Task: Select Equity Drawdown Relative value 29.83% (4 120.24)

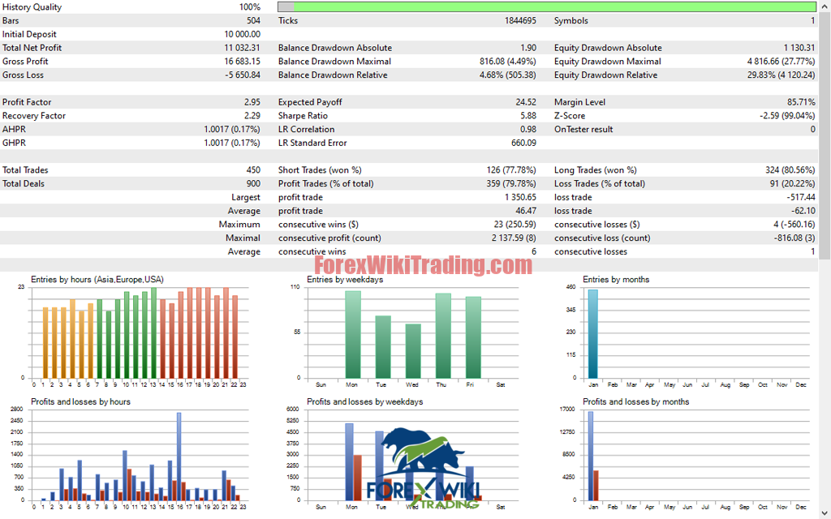Action: tap(781, 75)
